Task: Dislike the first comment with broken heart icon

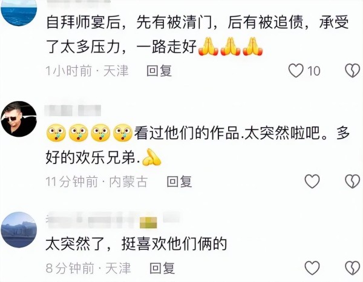Action: pos(352,71)
